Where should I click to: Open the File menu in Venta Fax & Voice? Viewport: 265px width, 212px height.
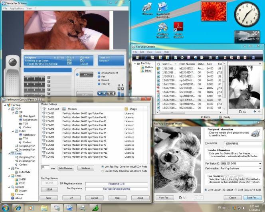(5, 8)
